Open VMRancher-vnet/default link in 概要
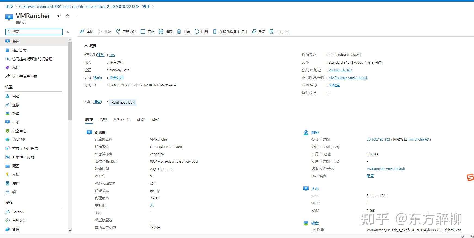Screen dimensions: 474x238 (x=348, y=78)
